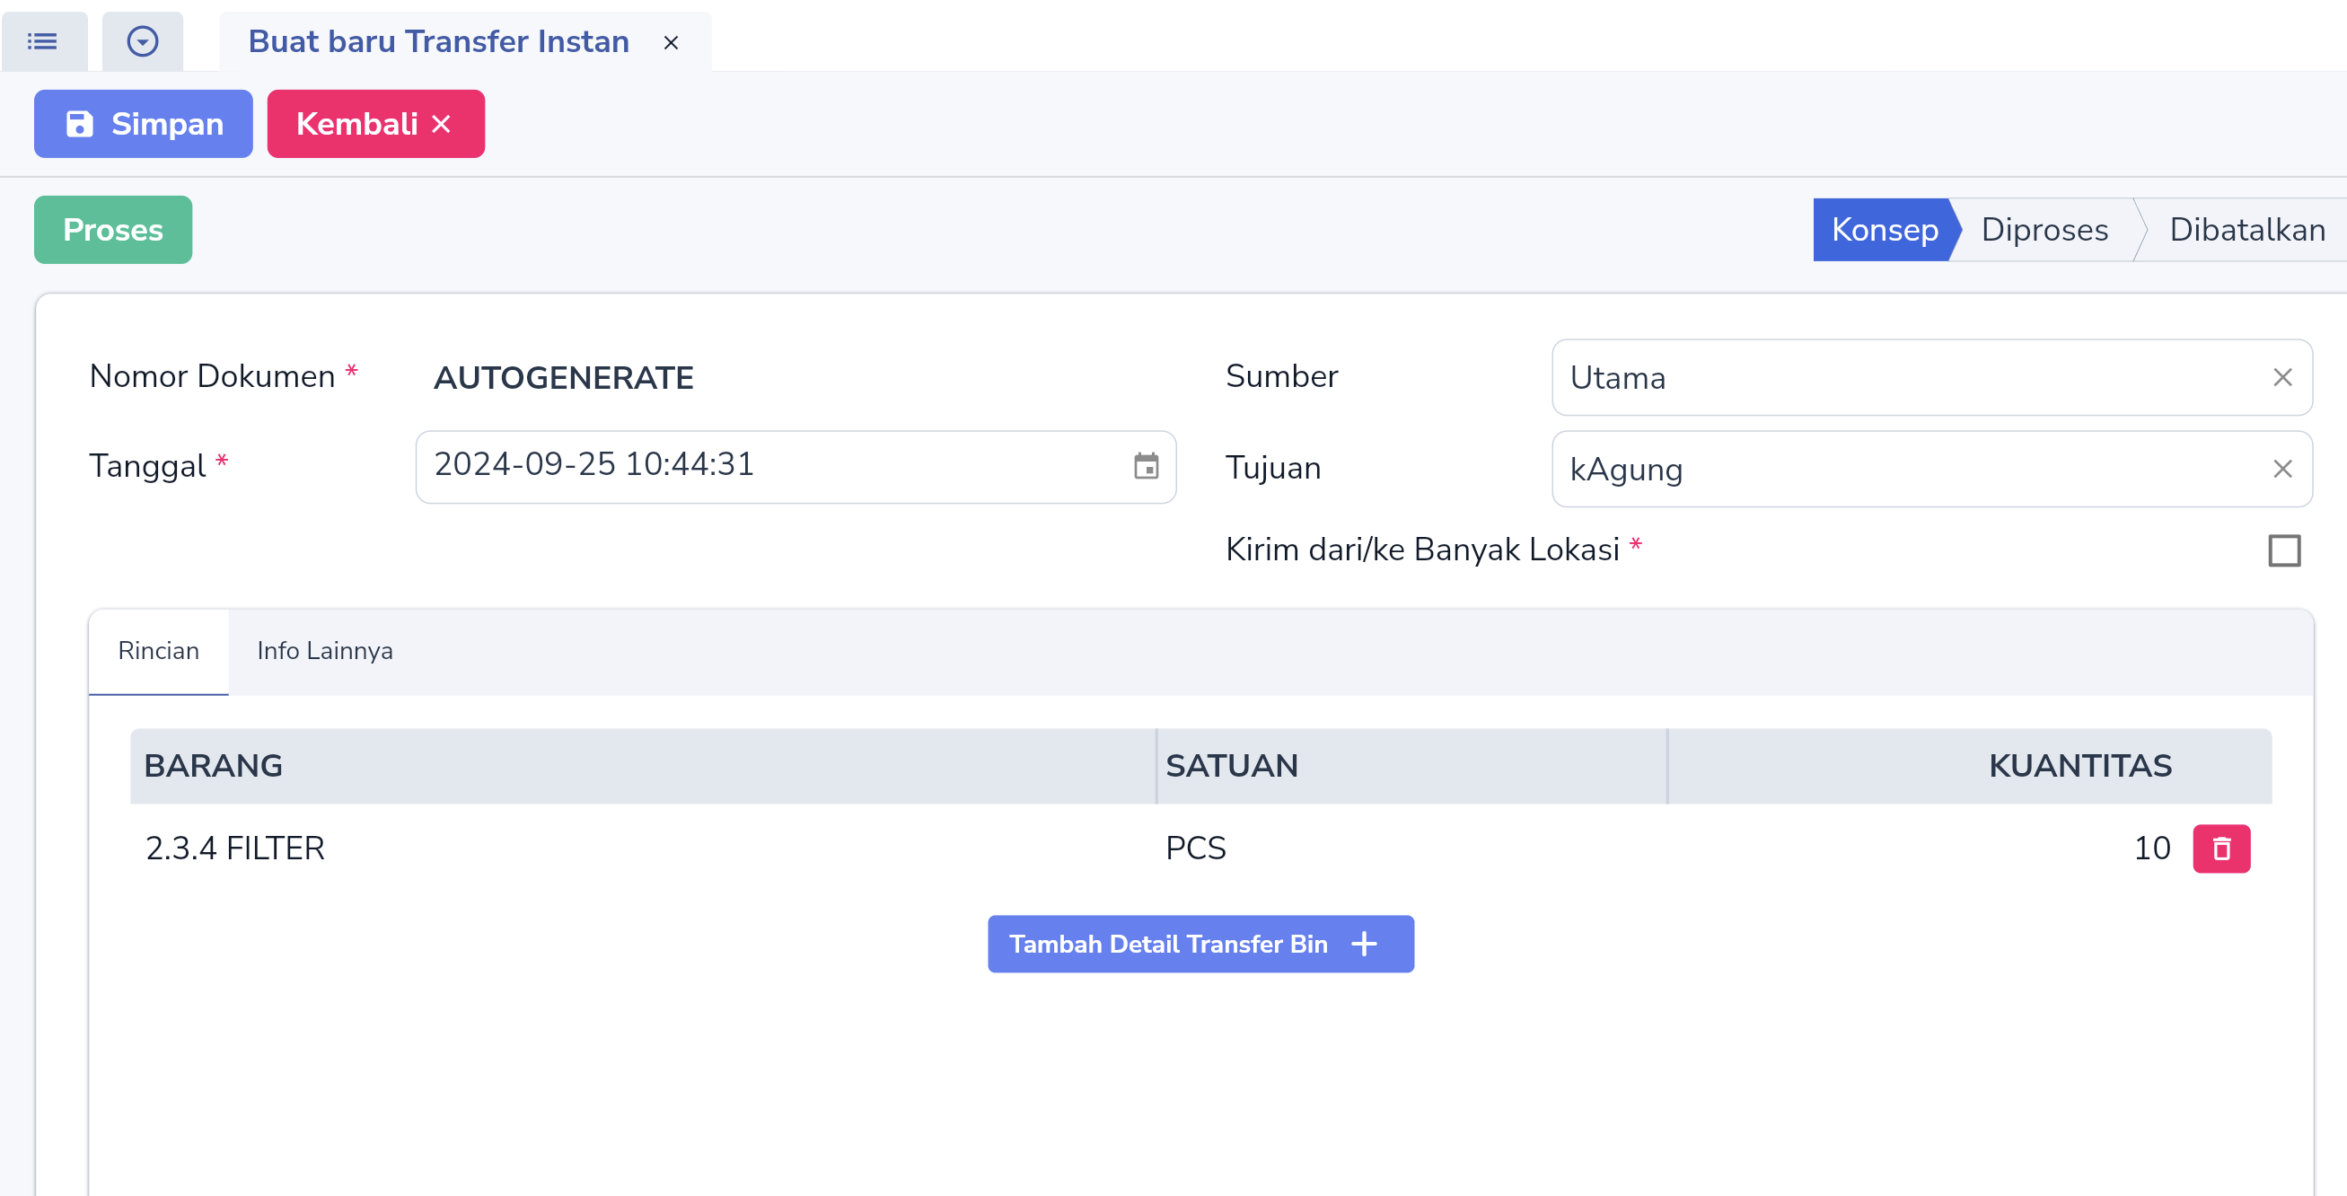Image resolution: width=2347 pixels, height=1196 pixels.
Task: Click the quantity value 10
Action: [x=2152, y=849]
